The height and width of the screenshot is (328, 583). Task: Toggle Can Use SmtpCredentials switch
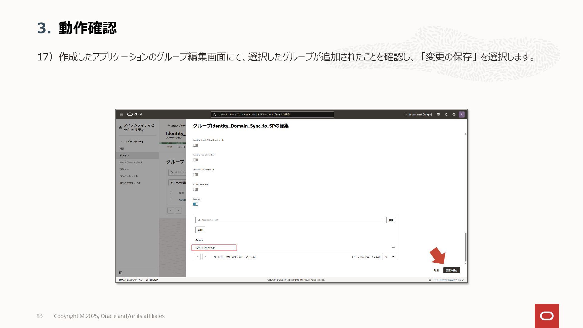[196, 160]
